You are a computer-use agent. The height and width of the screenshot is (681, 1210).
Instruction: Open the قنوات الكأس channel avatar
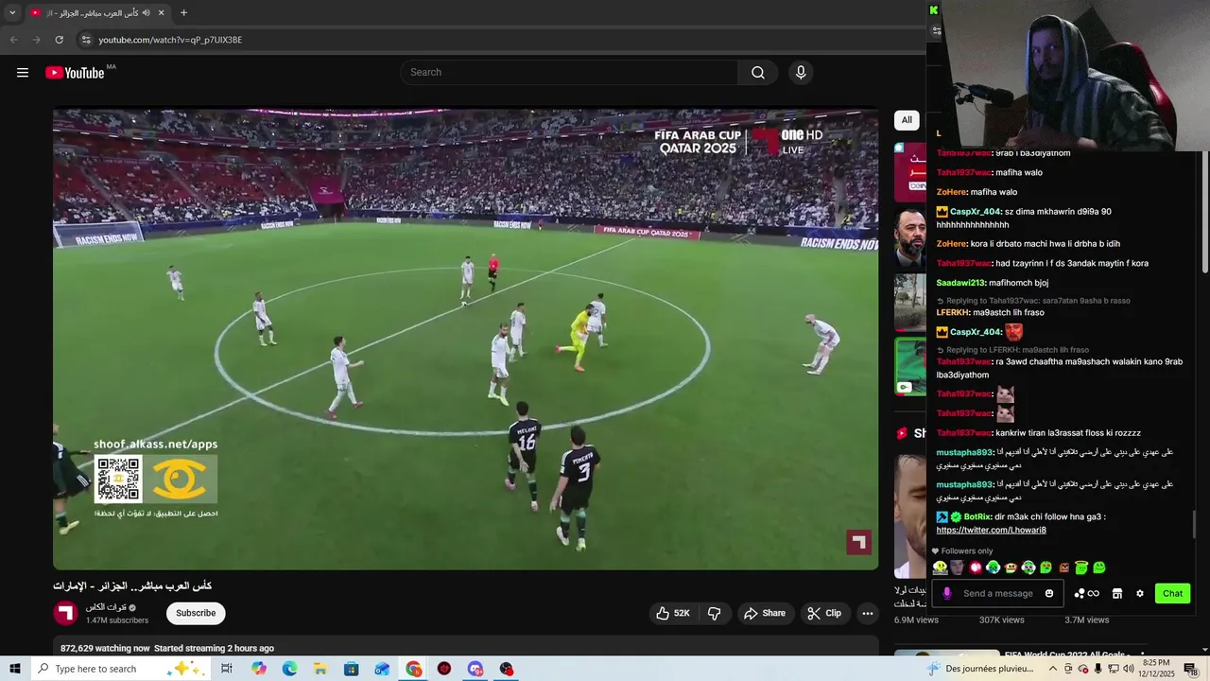coord(65,613)
